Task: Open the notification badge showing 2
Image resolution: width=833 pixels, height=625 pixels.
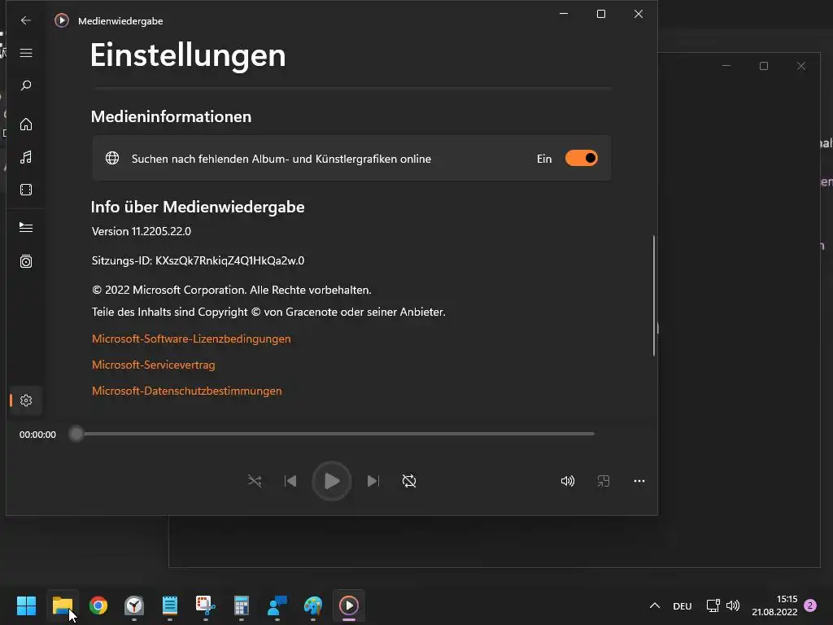Action: click(811, 605)
